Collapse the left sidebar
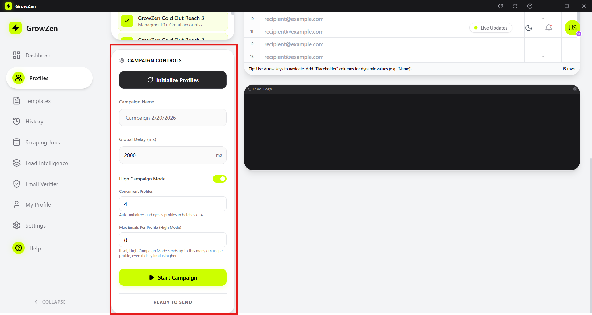The width and height of the screenshot is (592, 315). (x=50, y=302)
